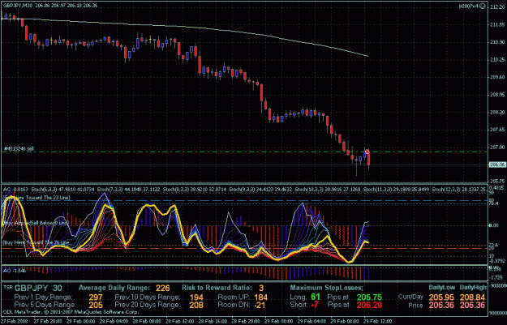
Task: Select the #4313248 sell order line label
Action: click(19, 148)
